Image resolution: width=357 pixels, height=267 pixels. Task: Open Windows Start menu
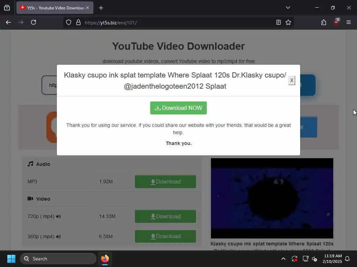[x=11, y=259]
